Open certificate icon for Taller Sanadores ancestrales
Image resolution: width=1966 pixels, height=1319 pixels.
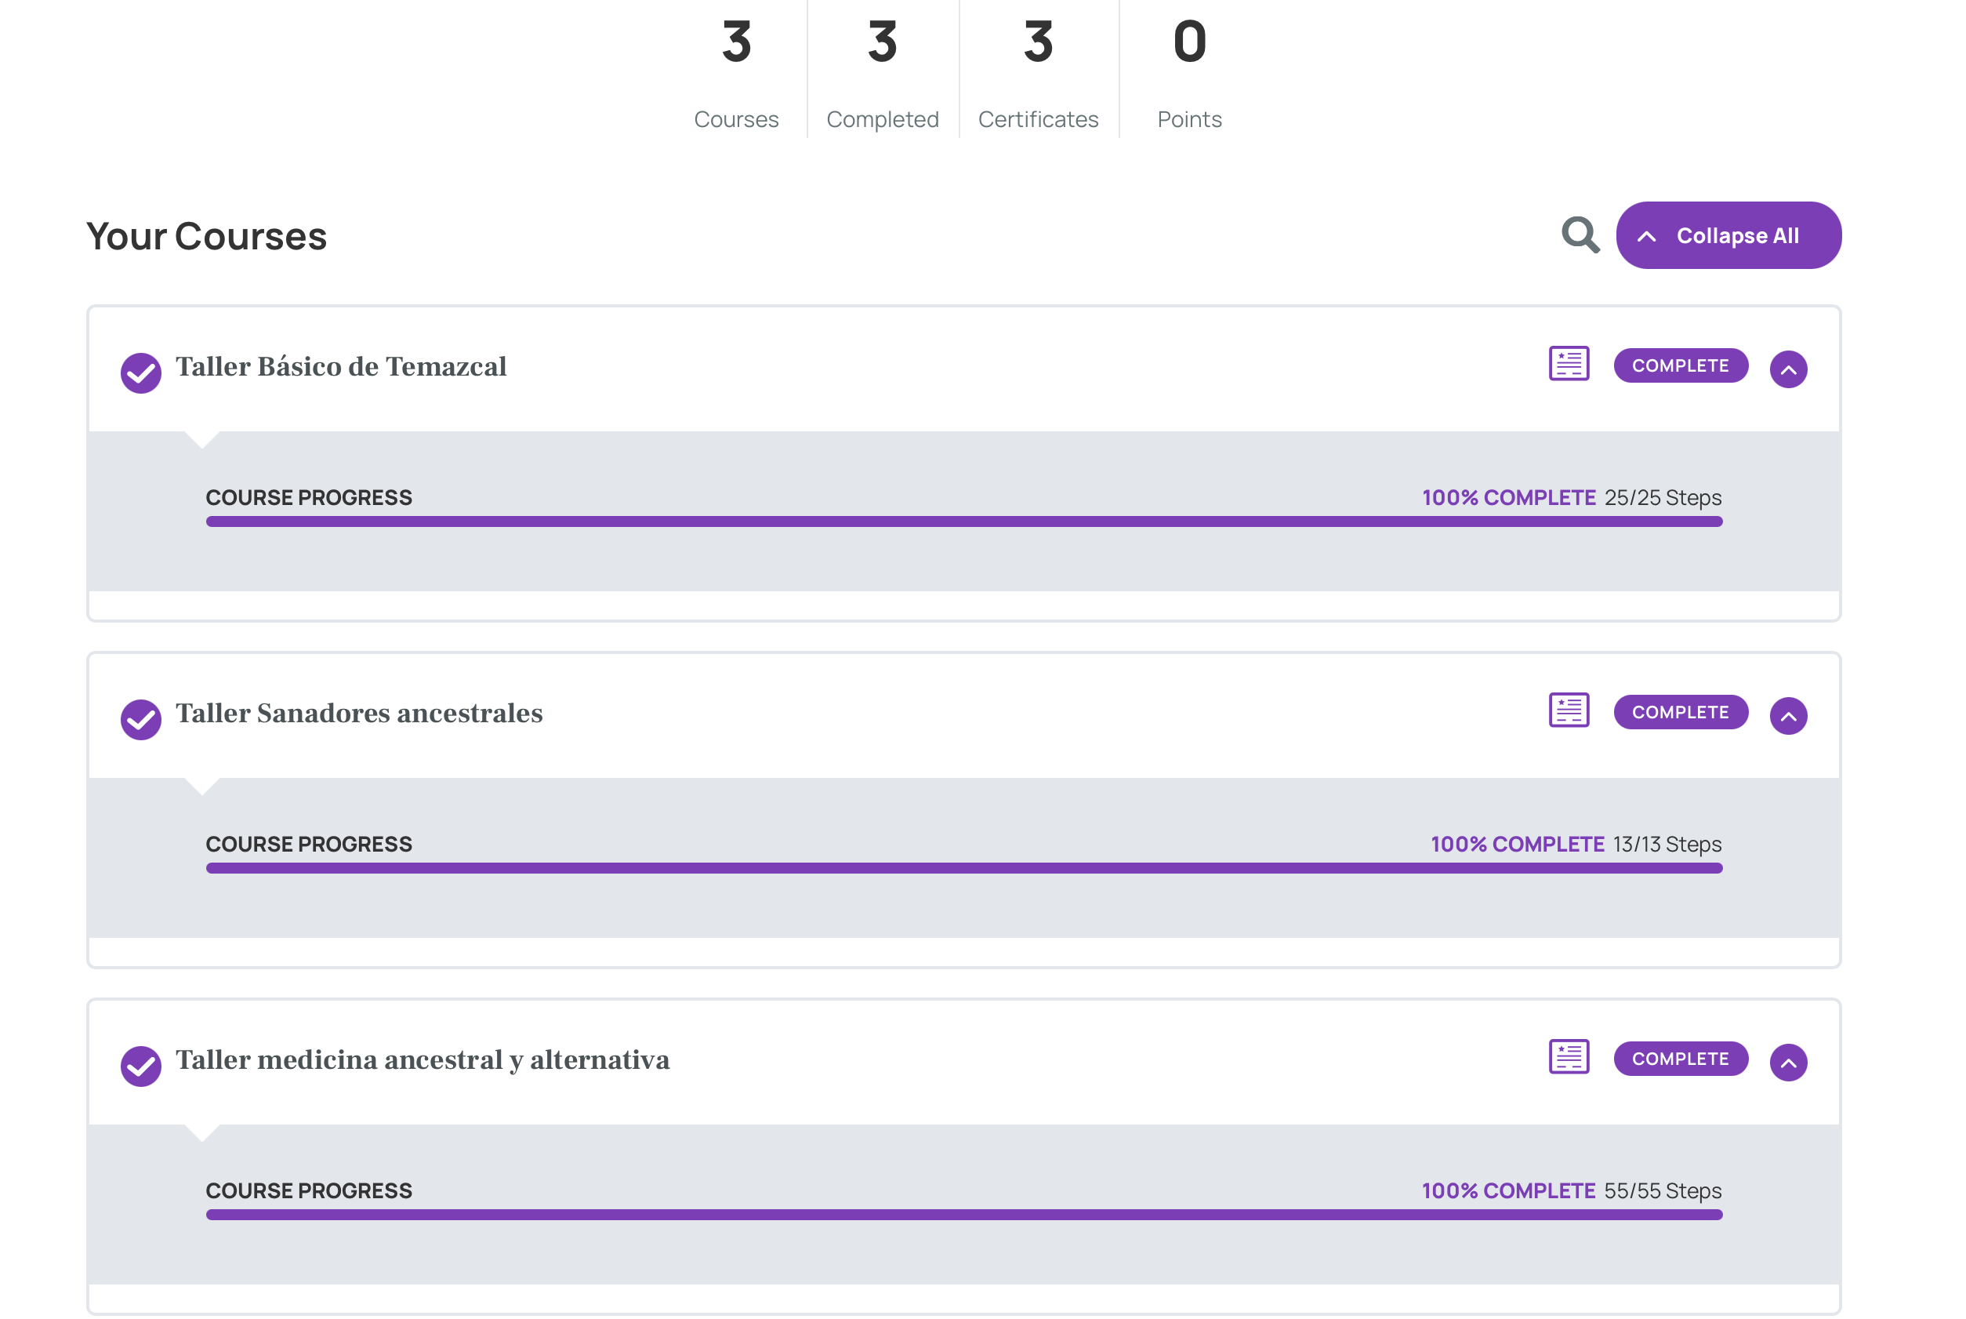1569,710
